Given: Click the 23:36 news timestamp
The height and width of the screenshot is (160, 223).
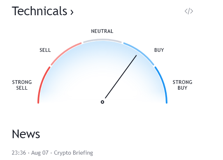Looking at the screenshot, I should point(19,153).
